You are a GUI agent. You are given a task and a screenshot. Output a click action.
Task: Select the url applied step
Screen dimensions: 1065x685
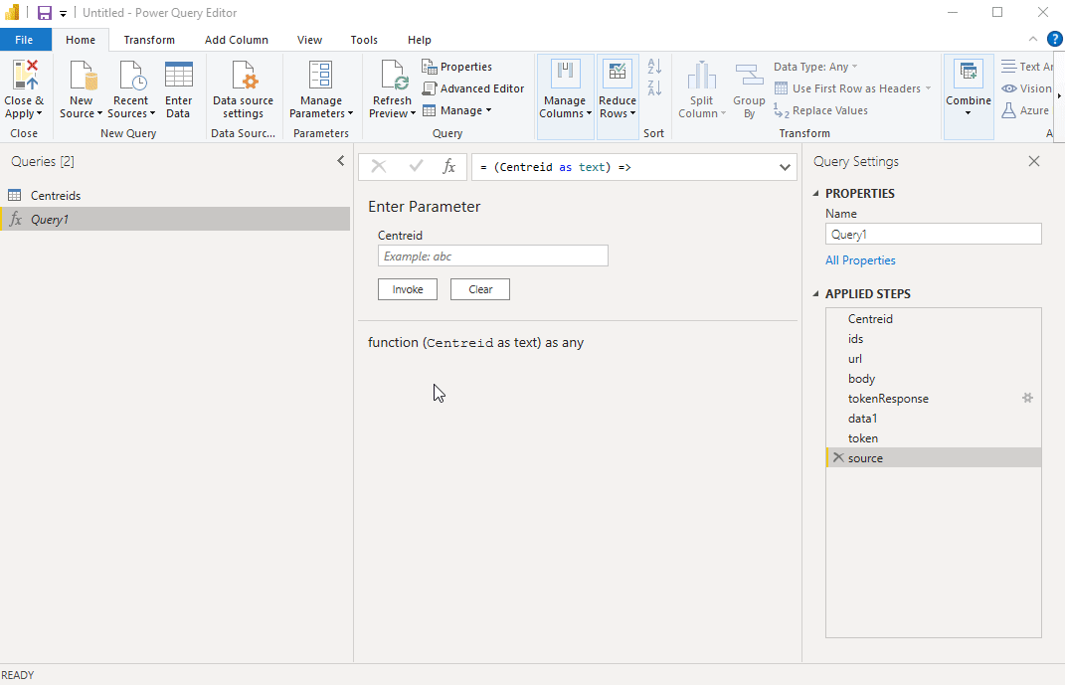coord(933,359)
